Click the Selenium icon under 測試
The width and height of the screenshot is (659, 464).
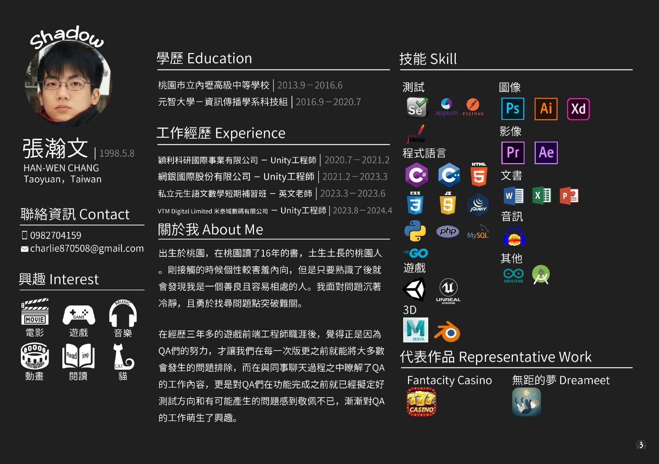point(417,107)
